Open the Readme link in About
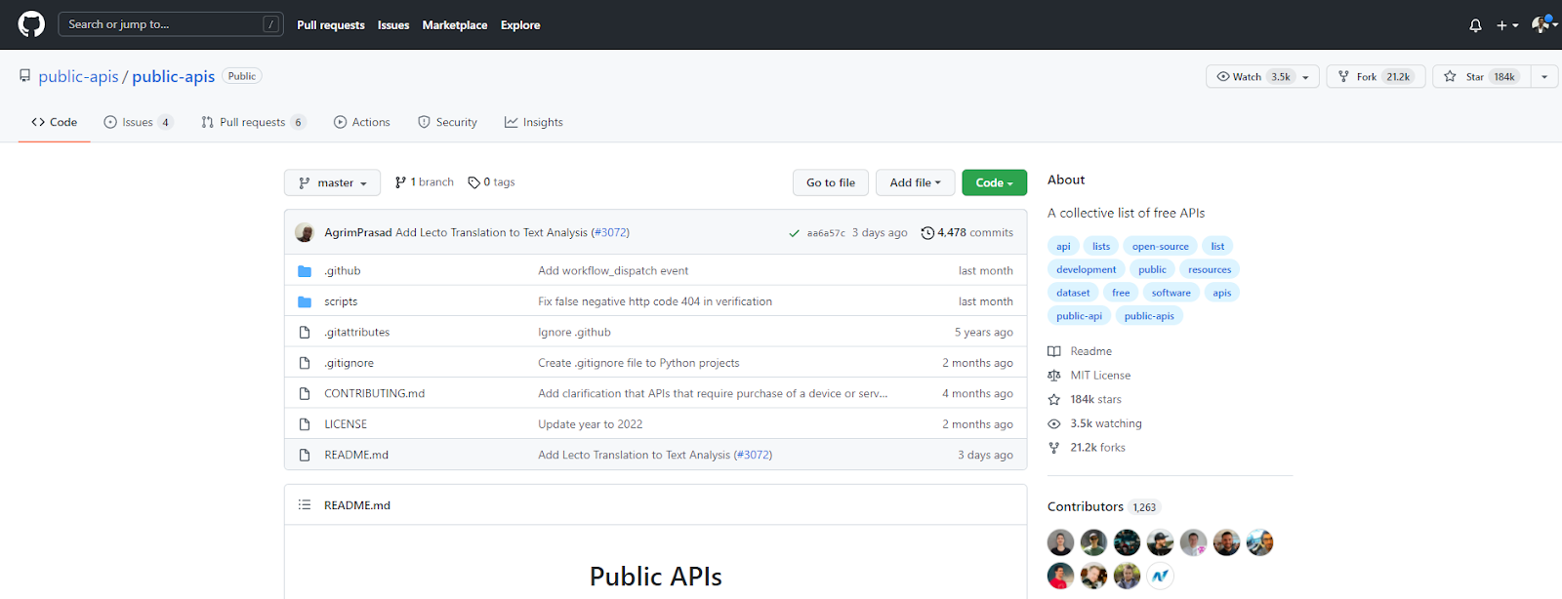Image resolution: width=1562 pixels, height=599 pixels. [1080, 351]
